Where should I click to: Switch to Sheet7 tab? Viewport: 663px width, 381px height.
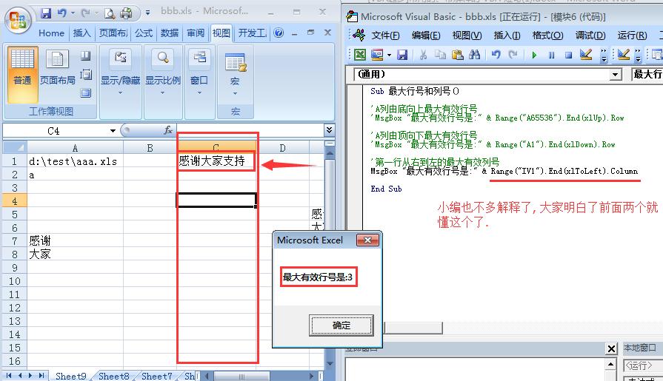(156, 376)
